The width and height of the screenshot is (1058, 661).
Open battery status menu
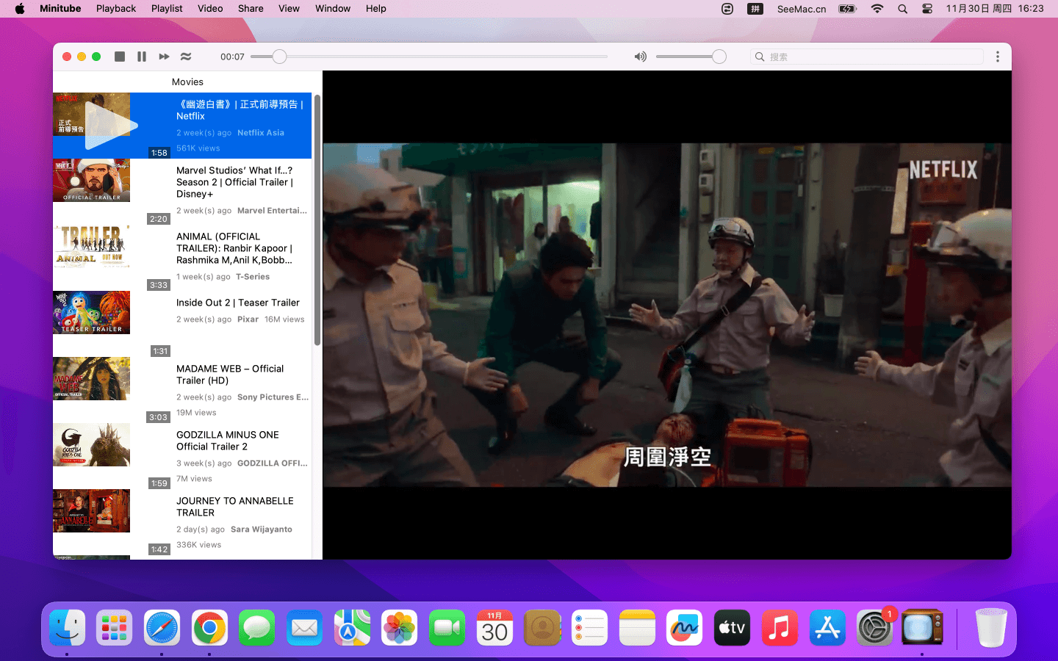click(848, 9)
